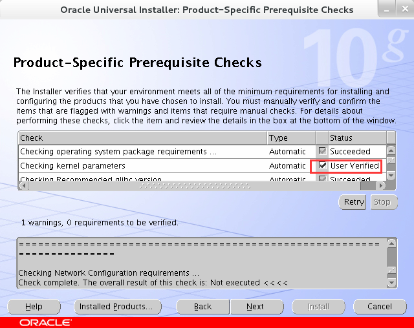Go Back to previous step

202,307
